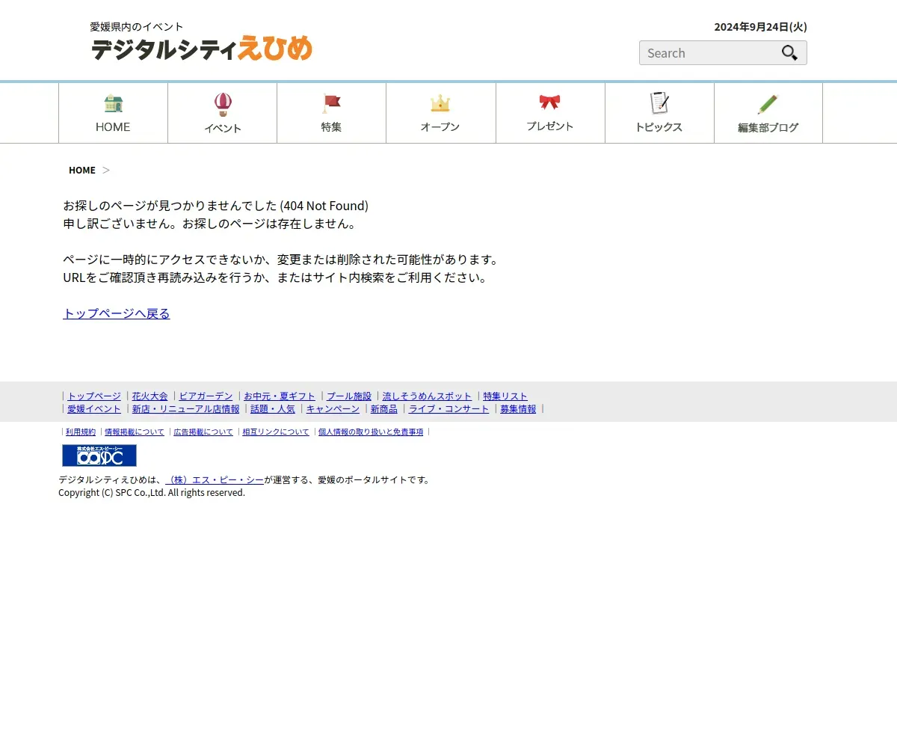The width and height of the screenshot is (897, 748).
Task: Open the 編集部ブログ menu label
Action: pyautogui.click(x=768, y=128)
